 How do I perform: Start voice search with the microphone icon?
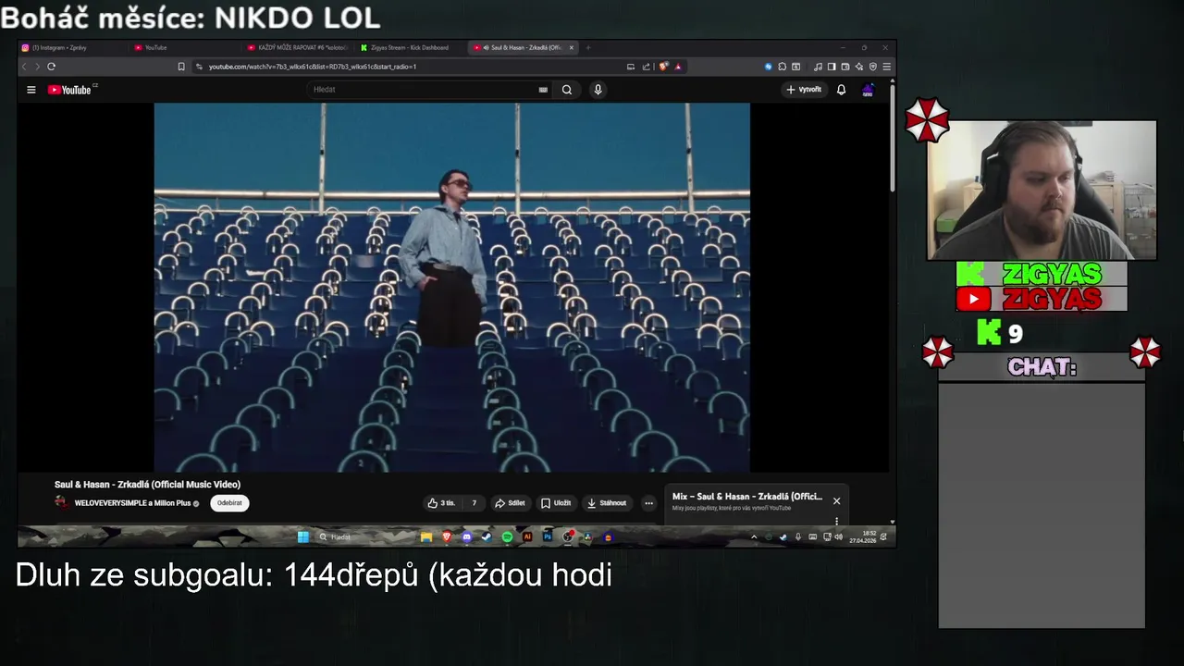pos(598,90)
